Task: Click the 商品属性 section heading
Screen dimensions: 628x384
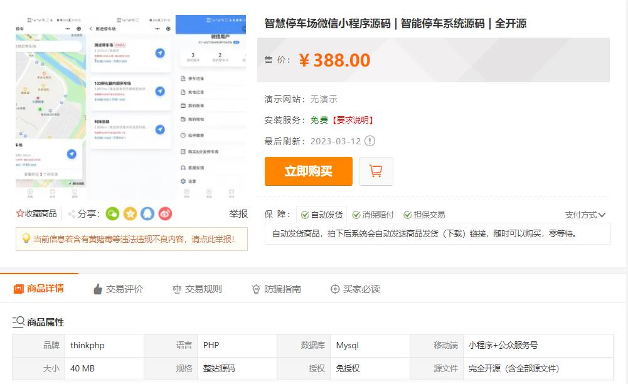Action: pos(45,323)
